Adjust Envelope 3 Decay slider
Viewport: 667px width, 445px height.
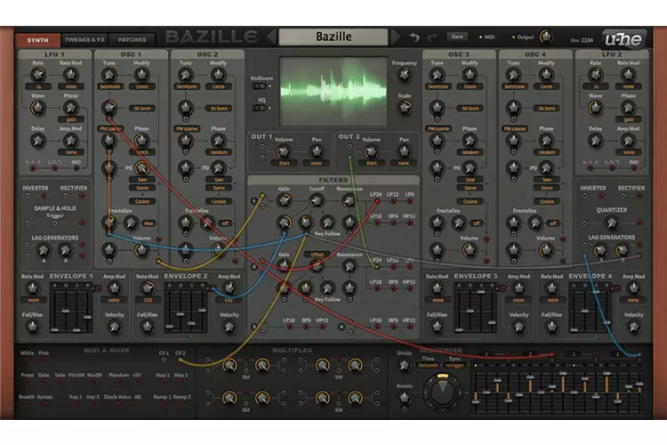click(470, 310)
